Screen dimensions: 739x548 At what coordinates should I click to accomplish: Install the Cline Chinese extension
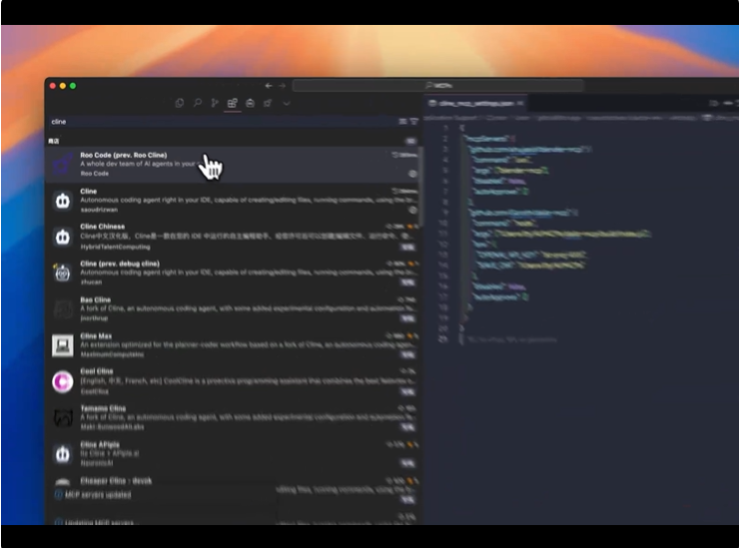(407, 247)
